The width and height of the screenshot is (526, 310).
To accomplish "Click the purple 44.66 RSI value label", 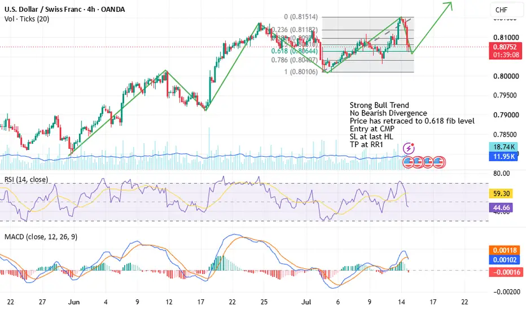I will (x=501, y=208).
